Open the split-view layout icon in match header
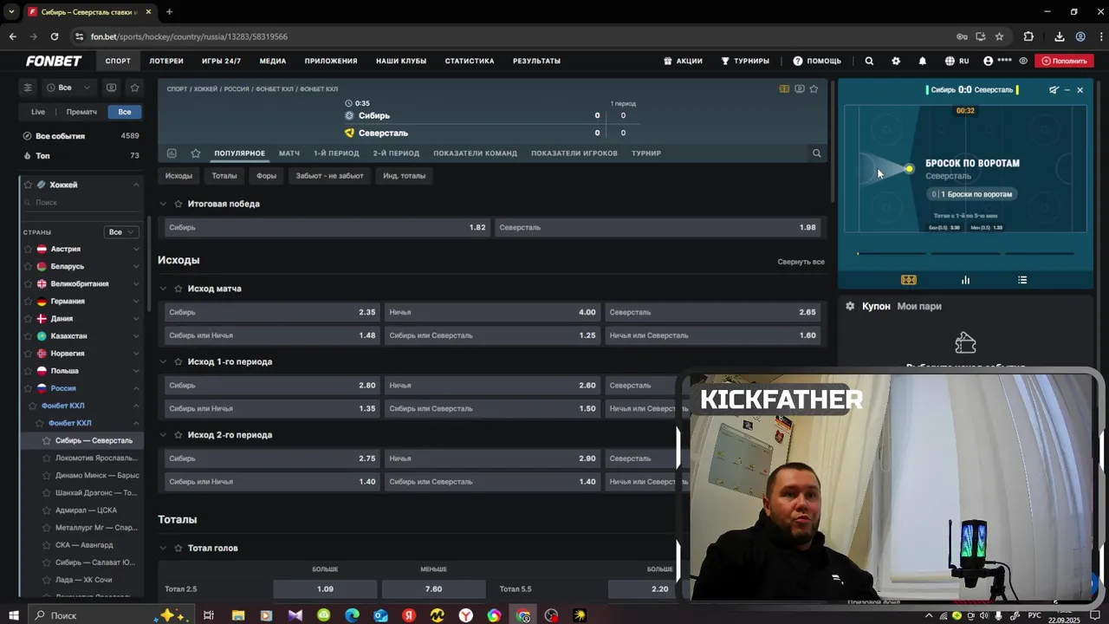1109x624 pixels. [x=784, y=88]
